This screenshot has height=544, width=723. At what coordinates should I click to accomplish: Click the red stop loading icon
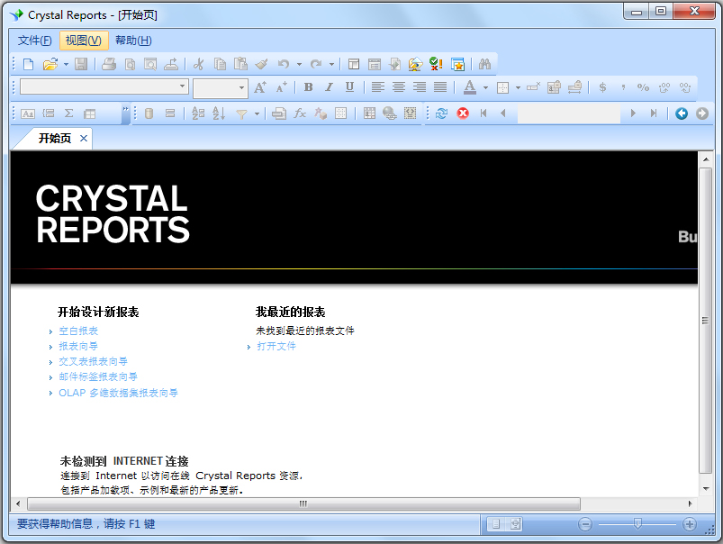click(462, 113)
